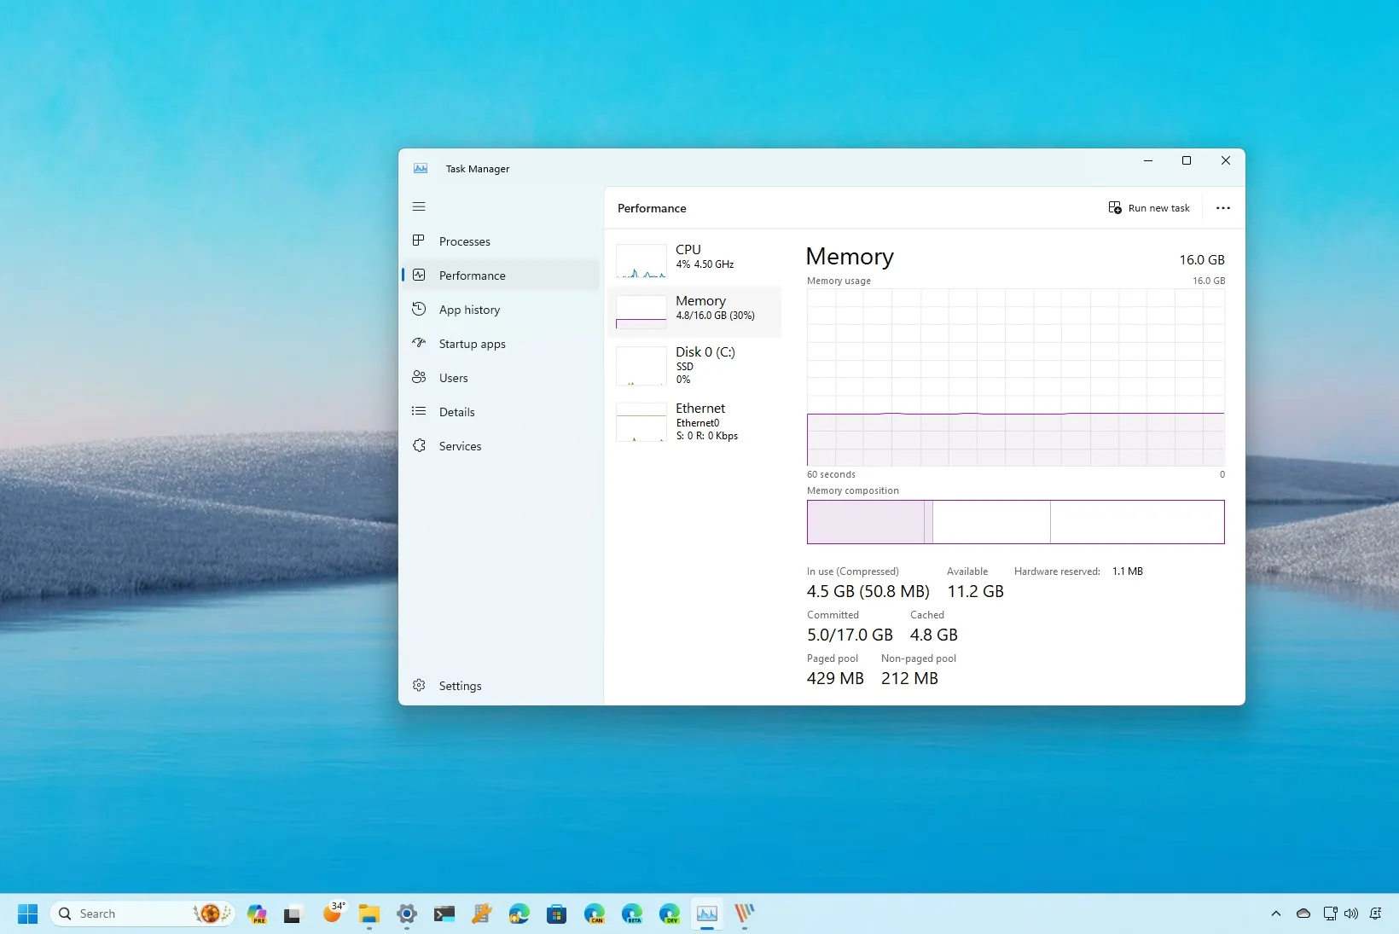1399x934 pixels.
Task: Click the Details list icon
Action: 419,411
